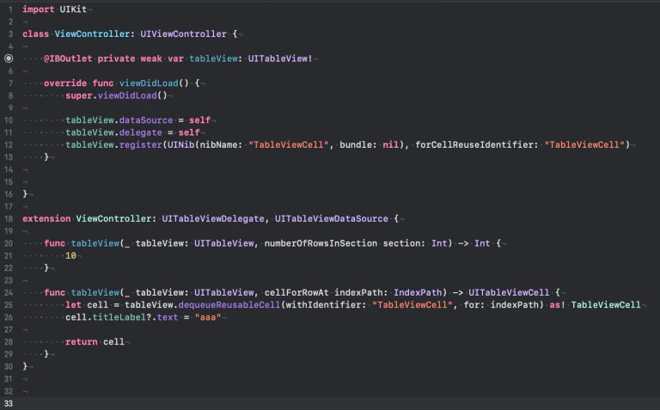
Task: Click 'UIViewController' superclass on line 3
Action: [x=183, y=34]
